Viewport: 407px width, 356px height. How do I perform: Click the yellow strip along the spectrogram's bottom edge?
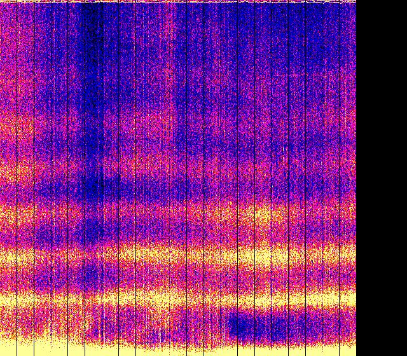coord(178,350)
